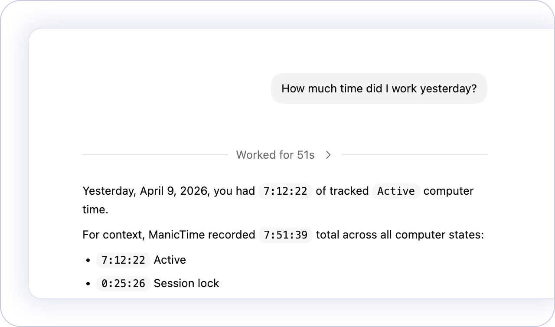The image size is (555, 327).
Task: Click the 'Session lock' bullet text
Action: coord(186,284)
